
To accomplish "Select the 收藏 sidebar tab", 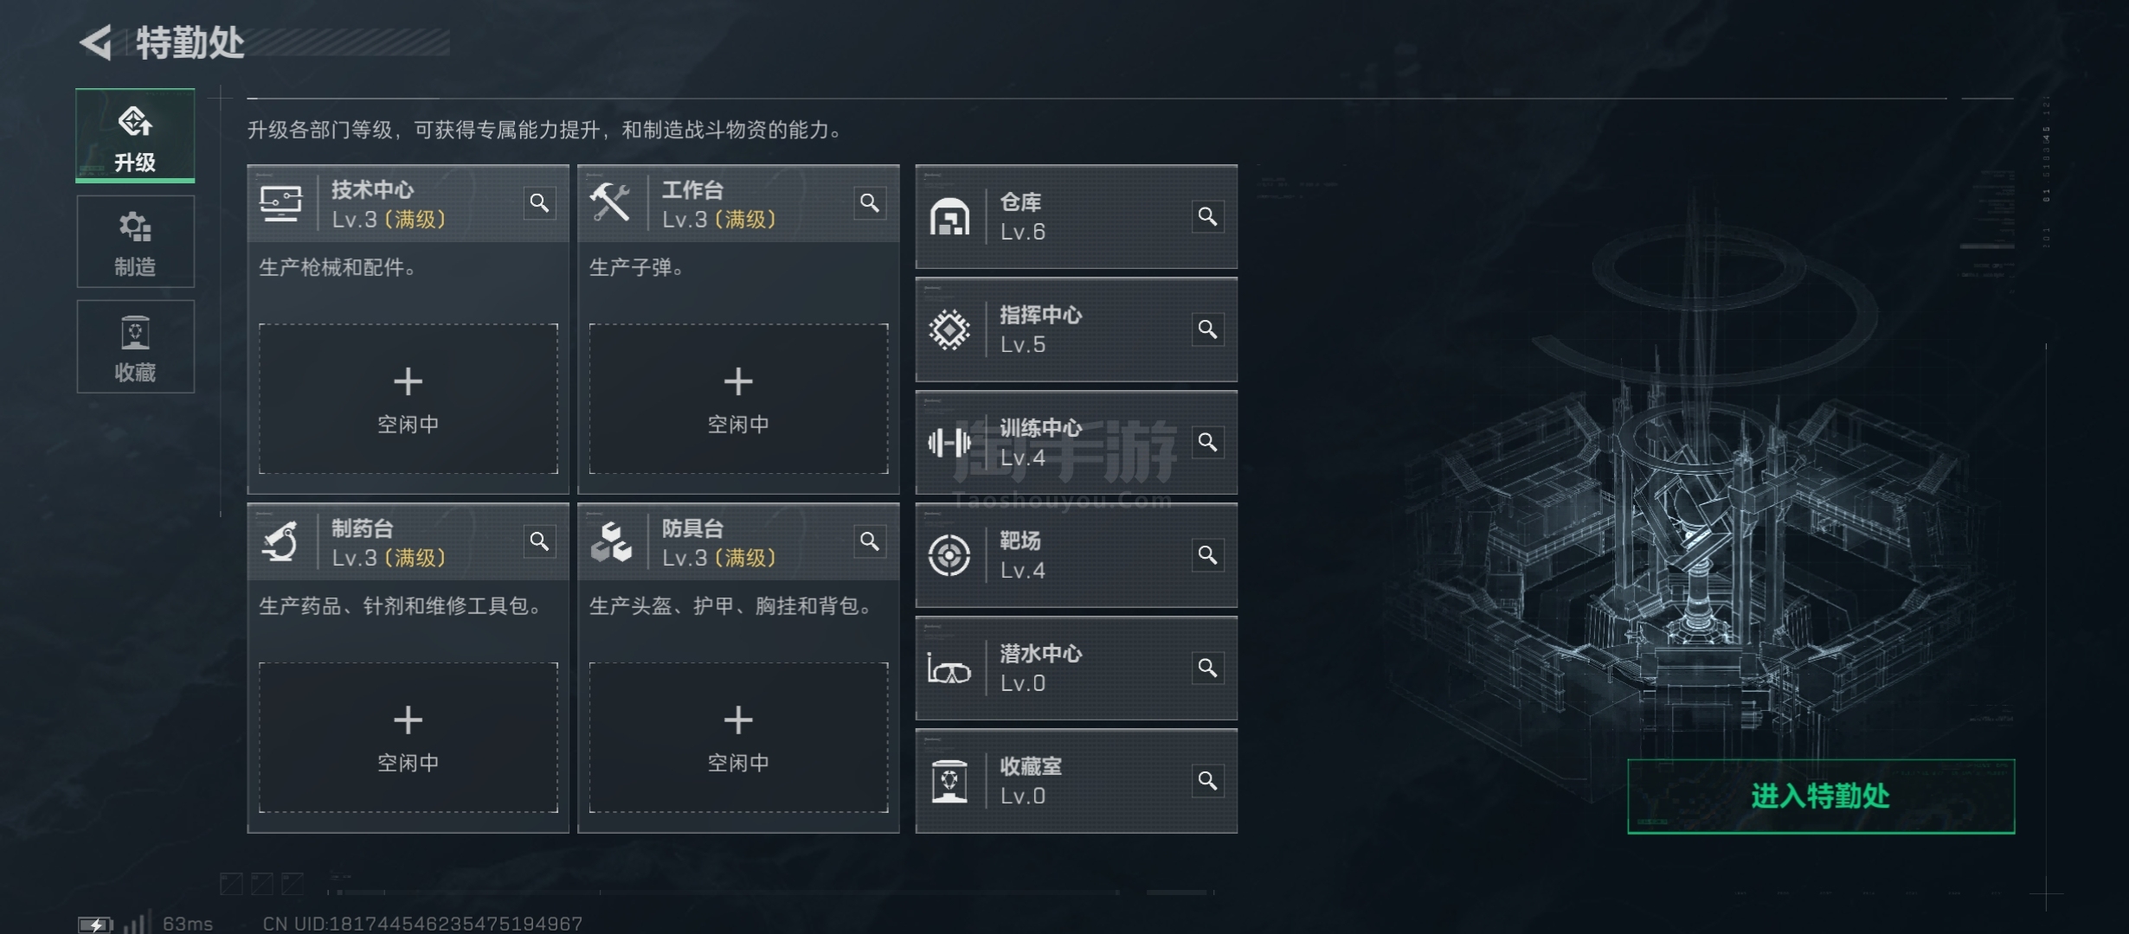I will click(x=135, y=347).
